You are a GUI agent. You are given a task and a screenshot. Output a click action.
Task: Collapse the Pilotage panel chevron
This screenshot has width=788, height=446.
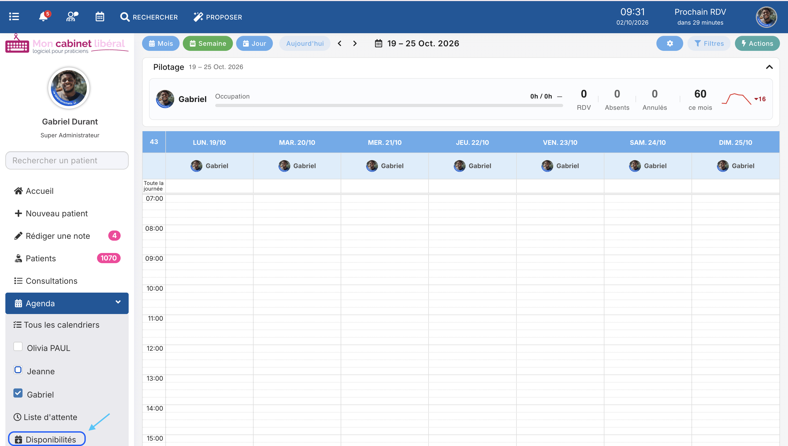pyautogui.click(x=769, y=67)
